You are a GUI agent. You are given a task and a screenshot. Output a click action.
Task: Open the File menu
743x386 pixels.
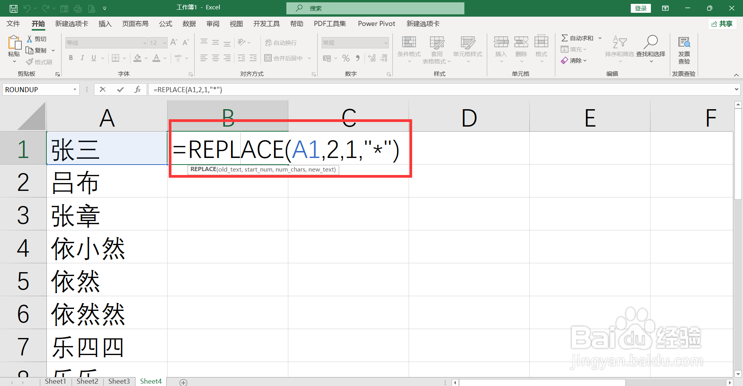click(13, 24)
